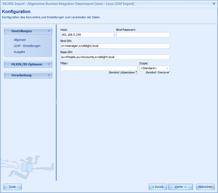218x193 pixels.
Task: Open the Tools menu
Action: [x=12, y=187]
